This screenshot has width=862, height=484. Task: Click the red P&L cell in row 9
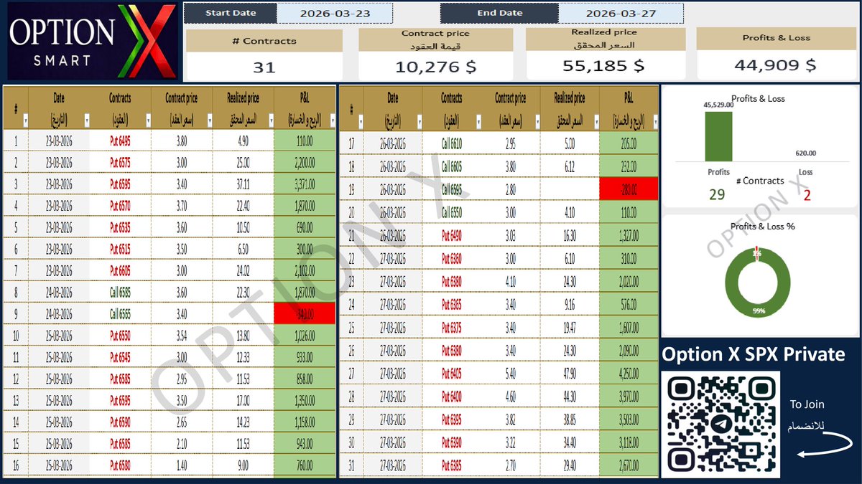tap(305, 313)
